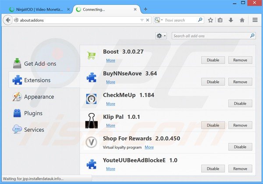Screen dimensions: 263x184
Task: Open More link for YouteUUBeeAdBlockeE
Action: [x=111, y=169]
